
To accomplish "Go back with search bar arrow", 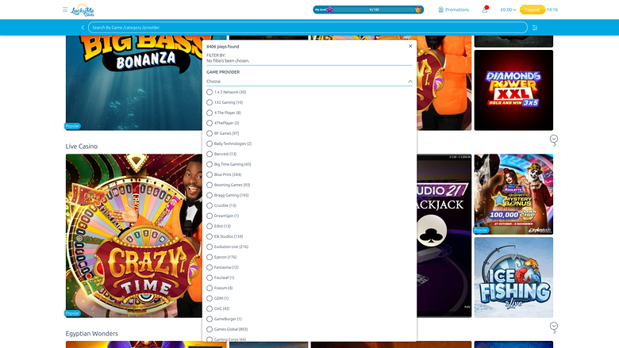I will click(x=83, y=28).
